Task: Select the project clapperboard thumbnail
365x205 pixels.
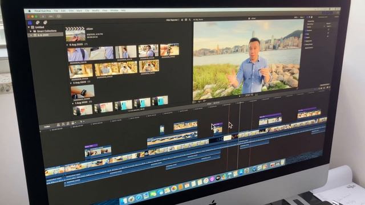Action: click(x=75, y=34)
